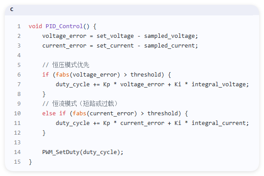Click integral_current on line 11

coord(219,123)
